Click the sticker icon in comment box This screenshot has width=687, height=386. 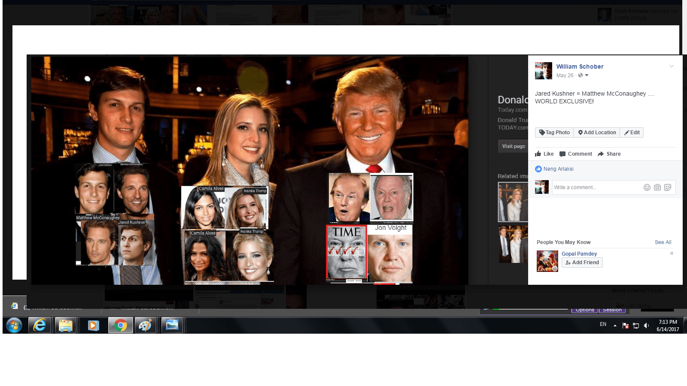(x=667, y=187)
